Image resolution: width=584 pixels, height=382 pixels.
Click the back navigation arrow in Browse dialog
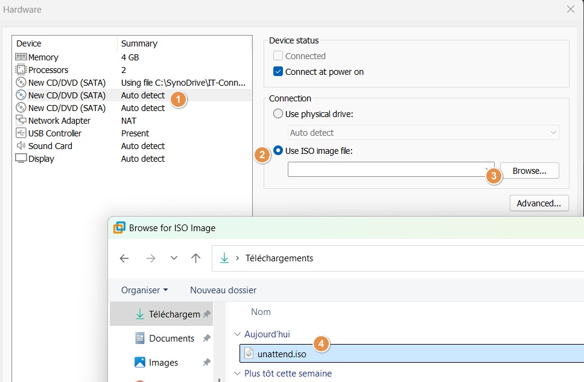click(x=124, y=258)
